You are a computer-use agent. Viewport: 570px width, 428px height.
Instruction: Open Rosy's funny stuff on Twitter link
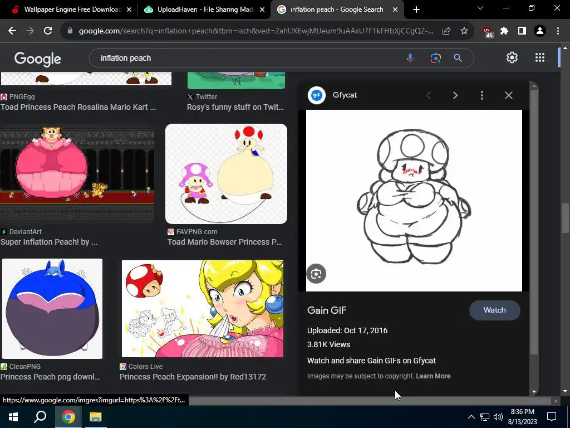[x=235, y=107]
